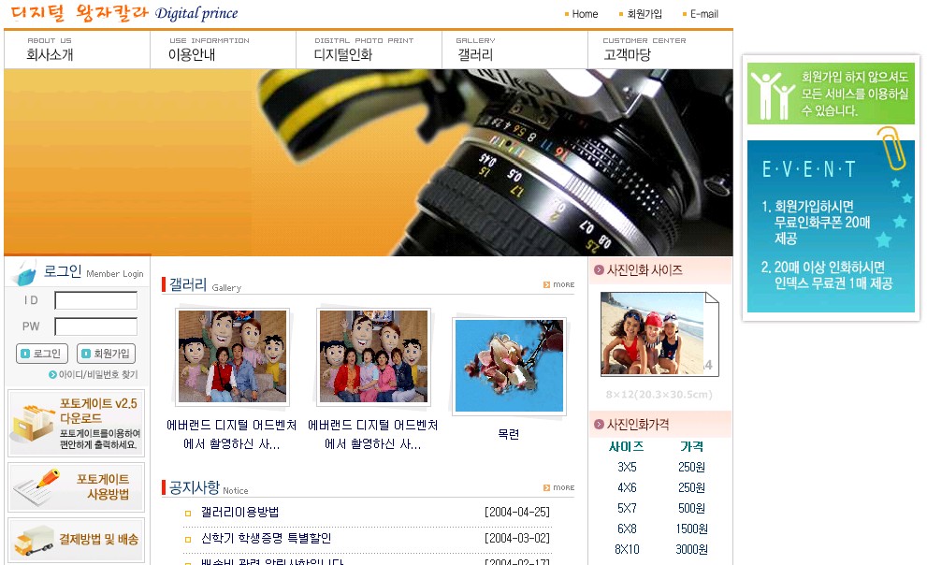927x565 pixels.
Task: Click the bullet icon beside 갤러리이용방법
Action: tap(188, 513)
